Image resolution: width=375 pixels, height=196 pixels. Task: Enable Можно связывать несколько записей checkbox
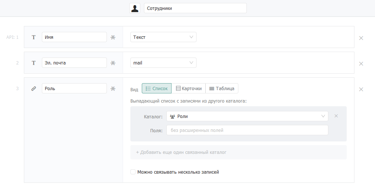133,172
